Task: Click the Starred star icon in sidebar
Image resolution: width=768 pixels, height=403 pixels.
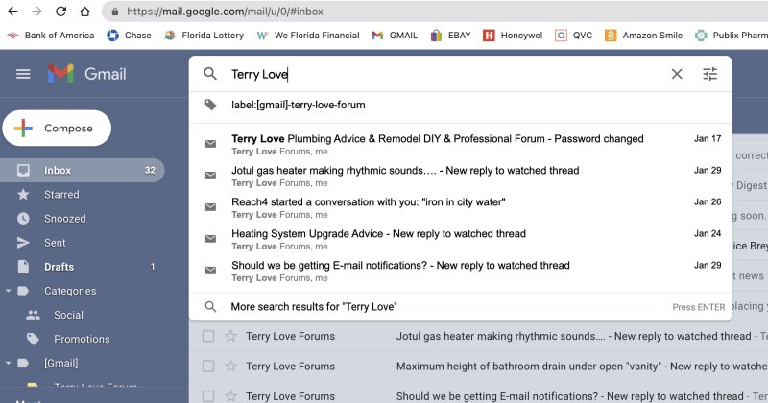Action: point(23,195)
